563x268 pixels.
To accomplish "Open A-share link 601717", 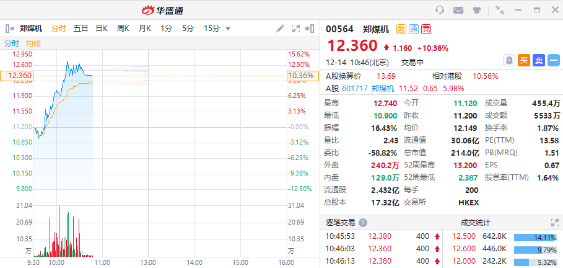I will (x=355, y=89).
